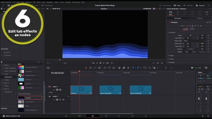The width and height of the screenshot is (212, 119).
Task: Stop playback in the viewer
Action: click(x=100, y=63)
